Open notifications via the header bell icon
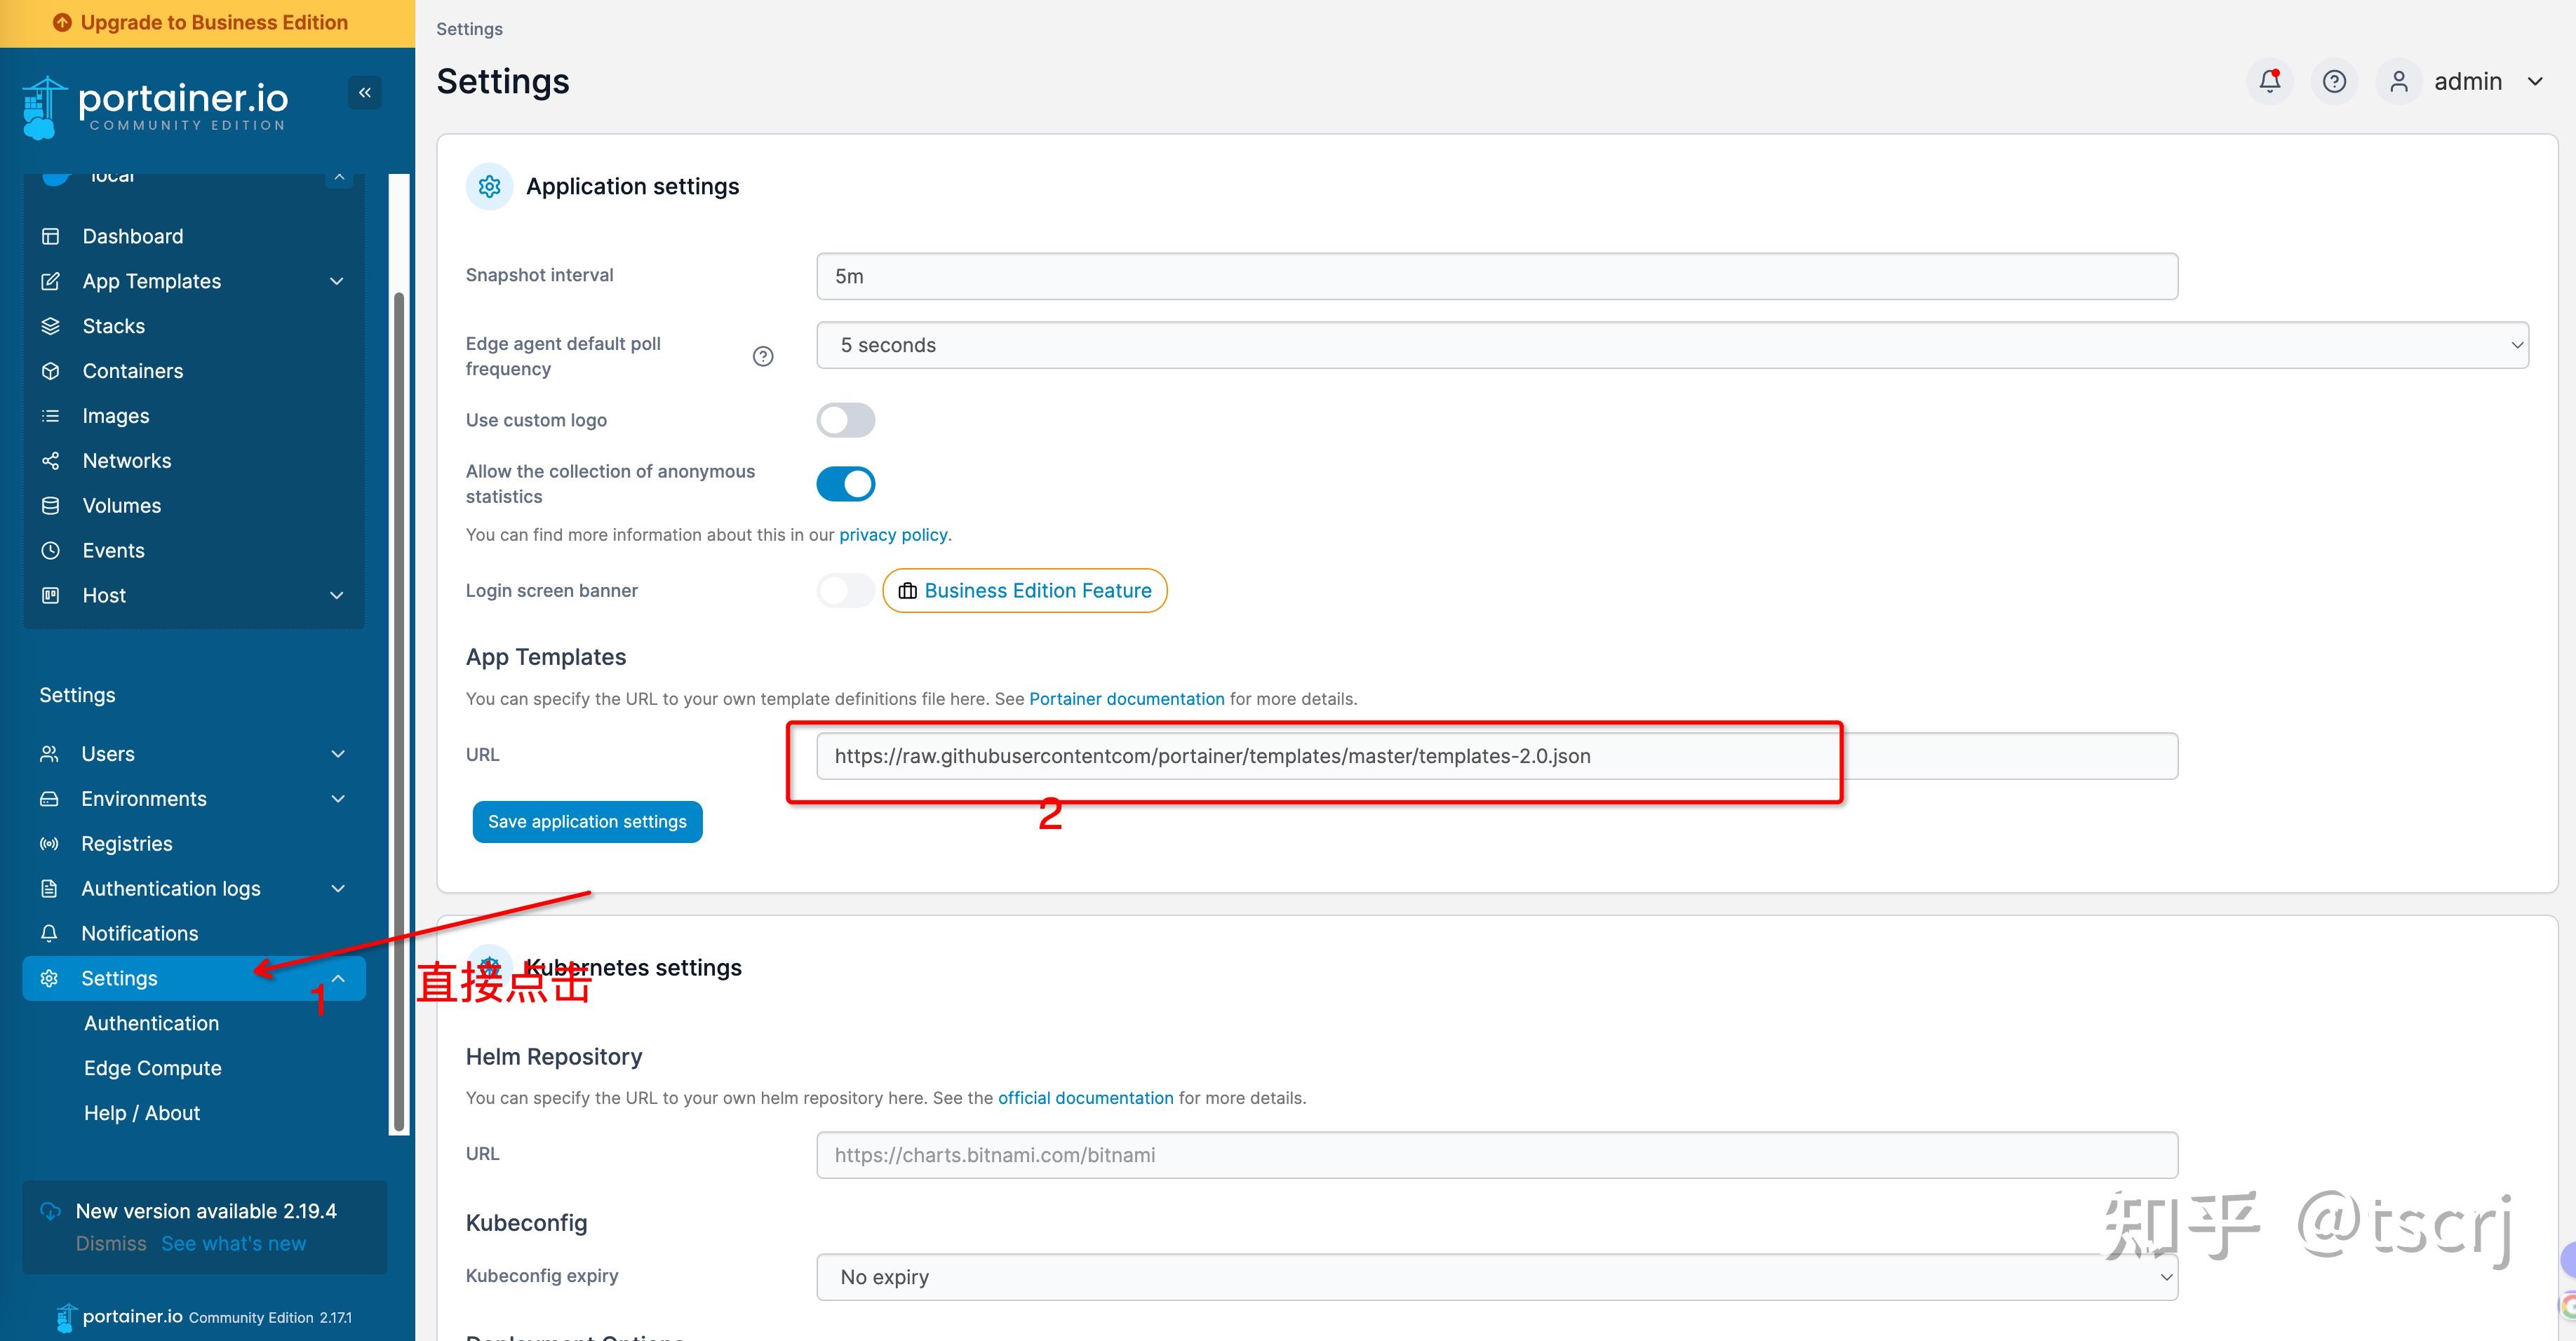Viewport: 2576px width, 1341px height. (x=2270, y=81)
